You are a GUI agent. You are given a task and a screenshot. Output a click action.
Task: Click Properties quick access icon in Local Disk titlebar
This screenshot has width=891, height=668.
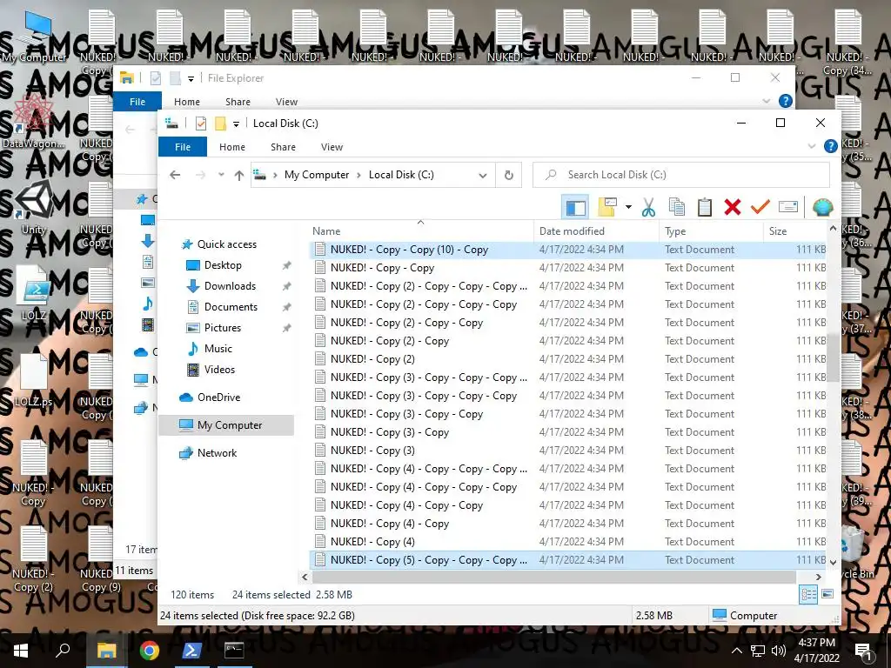click(201, 124)
